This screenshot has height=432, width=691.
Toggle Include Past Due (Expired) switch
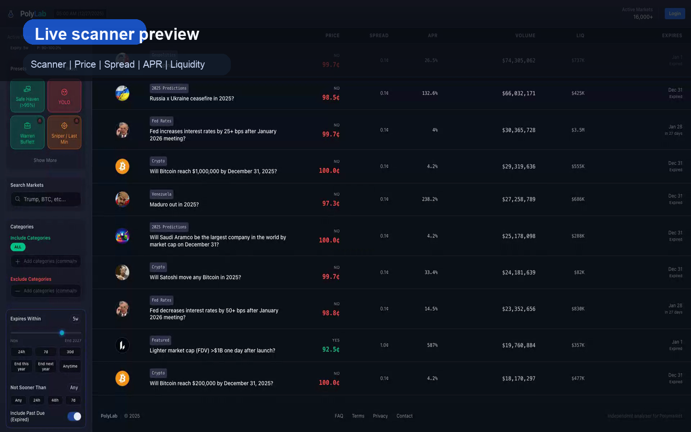tap(74, 416)
